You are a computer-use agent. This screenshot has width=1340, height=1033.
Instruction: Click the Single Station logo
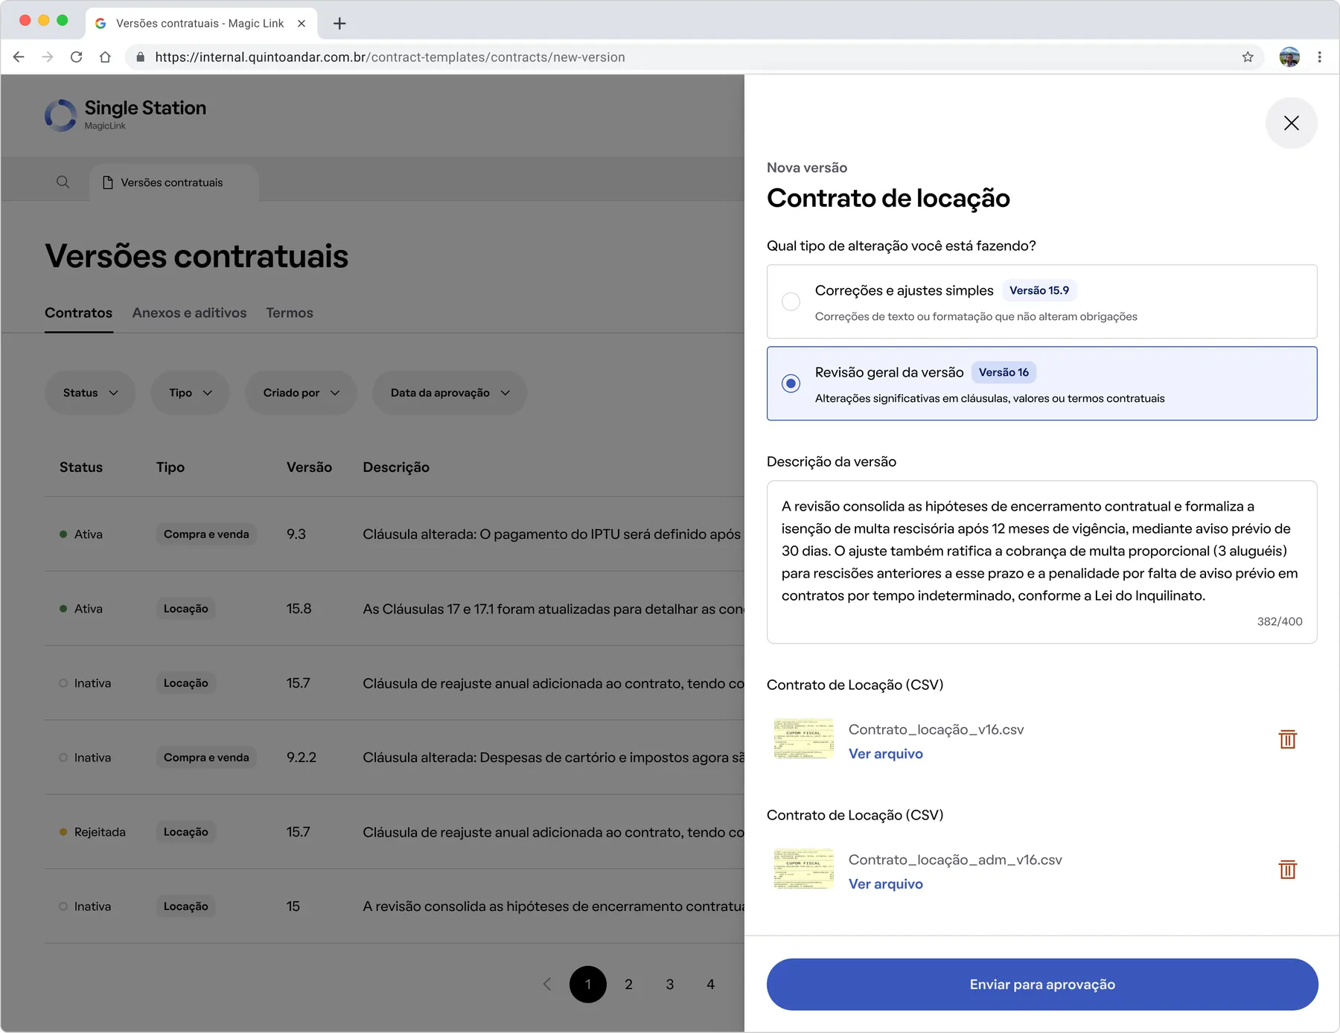pos(125,115)
